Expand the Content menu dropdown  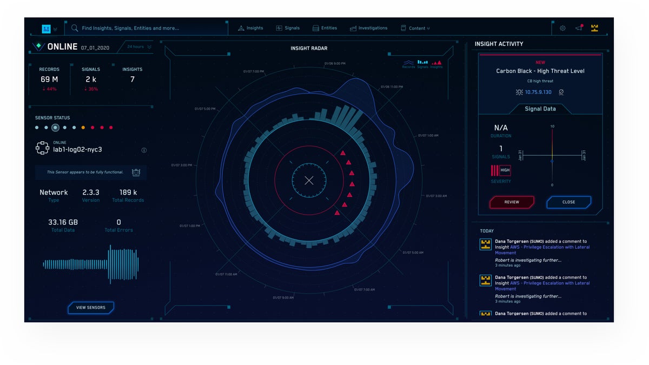pos(415,28)
